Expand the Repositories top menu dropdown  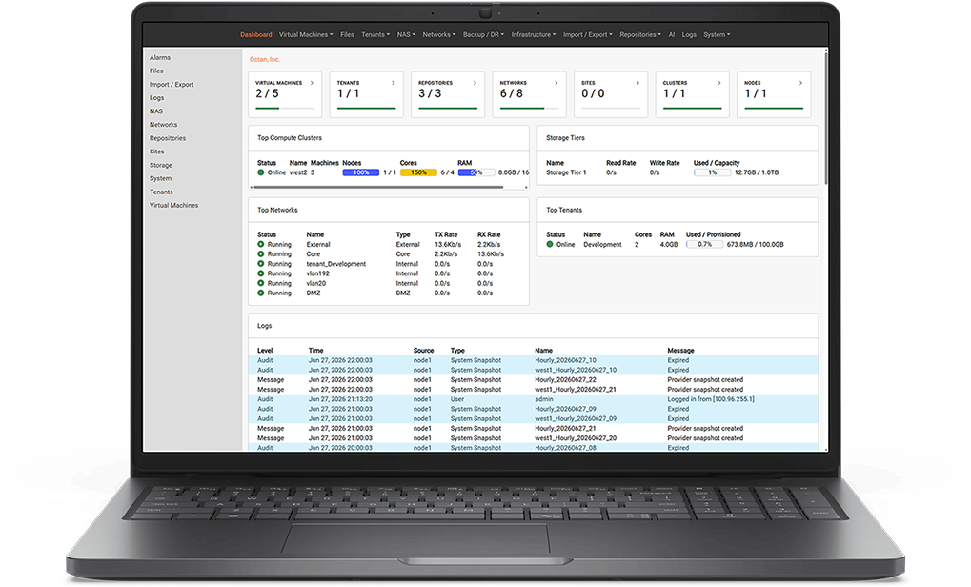[x=639, y=34]
